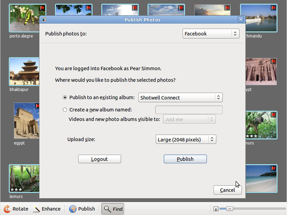Click the Enhance wand icon
This screenshot has height=215, width=287.
point(36,209)
